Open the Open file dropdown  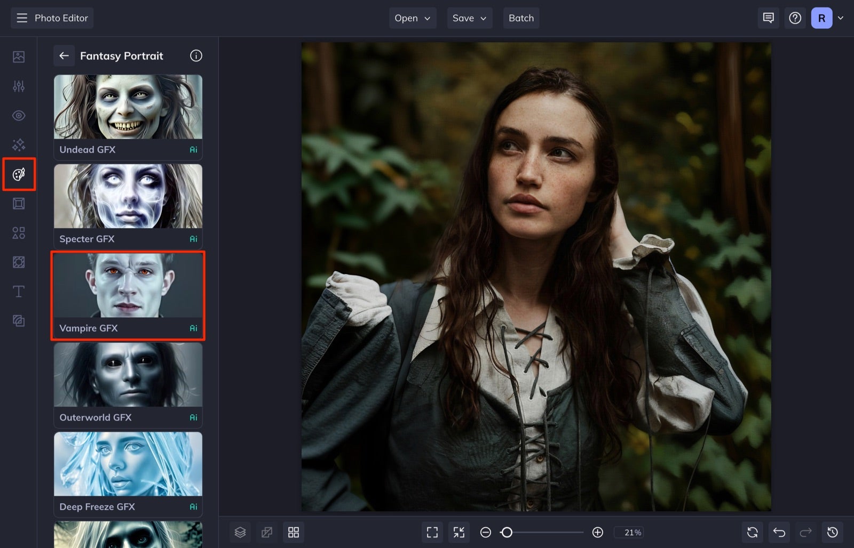pyautogui.click(x=412, y=18)
